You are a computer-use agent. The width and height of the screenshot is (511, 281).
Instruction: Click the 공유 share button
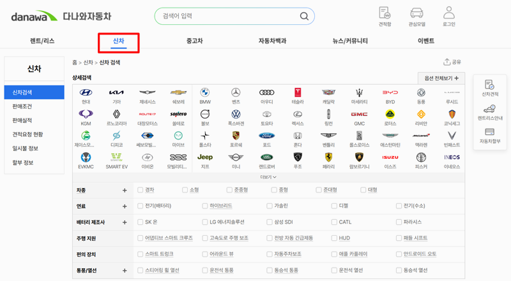(x=452, y=62)
